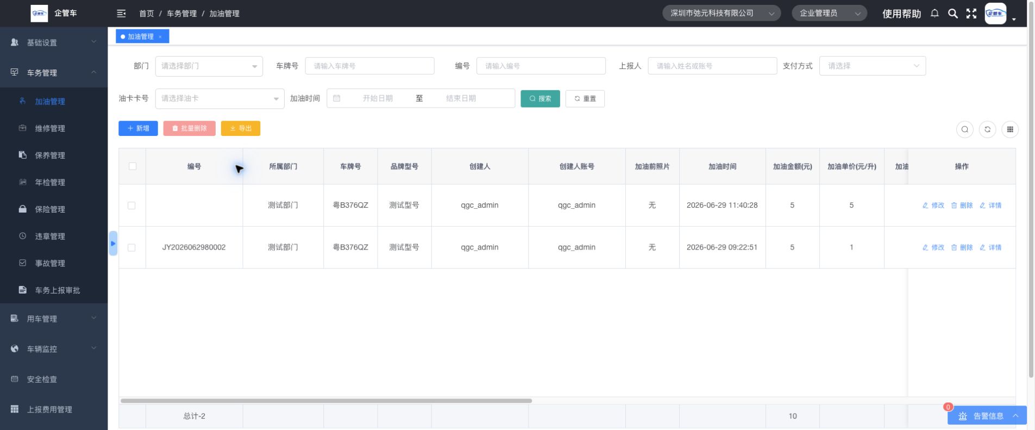Open 保养管理 in the sidebar
The image size is (1035, 430).
click(x=54, y=155)
